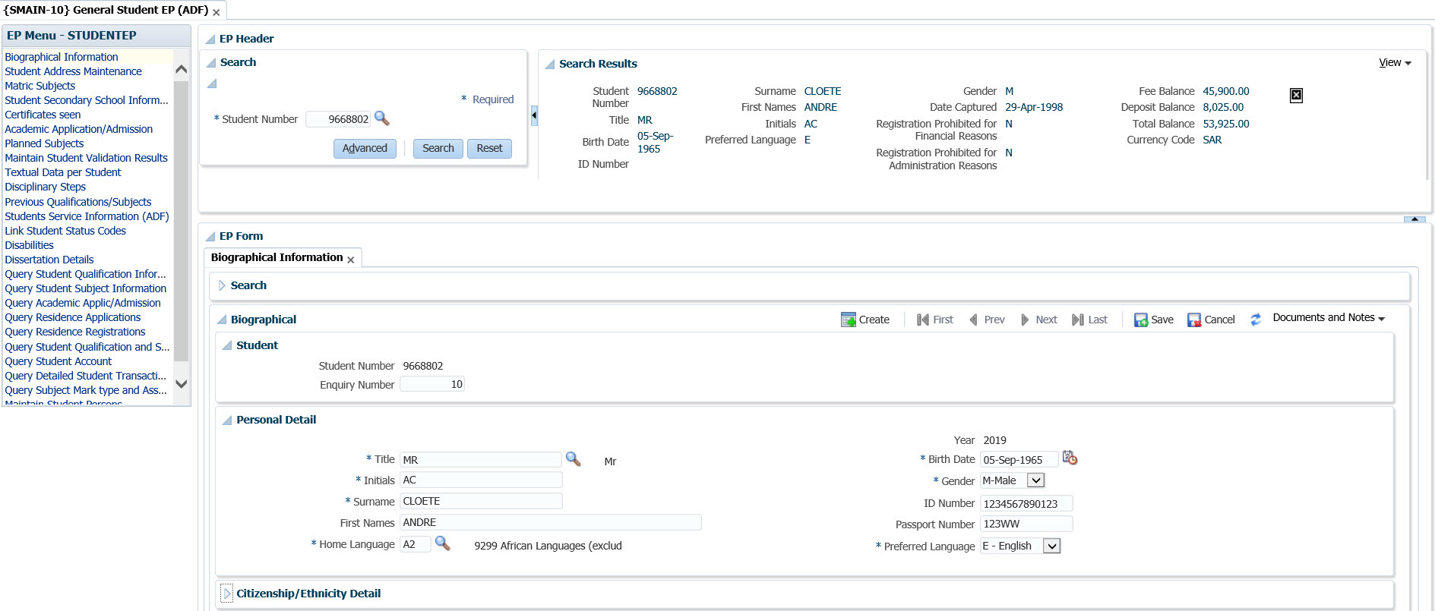Collapse the Search Results panel
The width and height of the screenshot is (1435, 611).
(x=550, y=65)
